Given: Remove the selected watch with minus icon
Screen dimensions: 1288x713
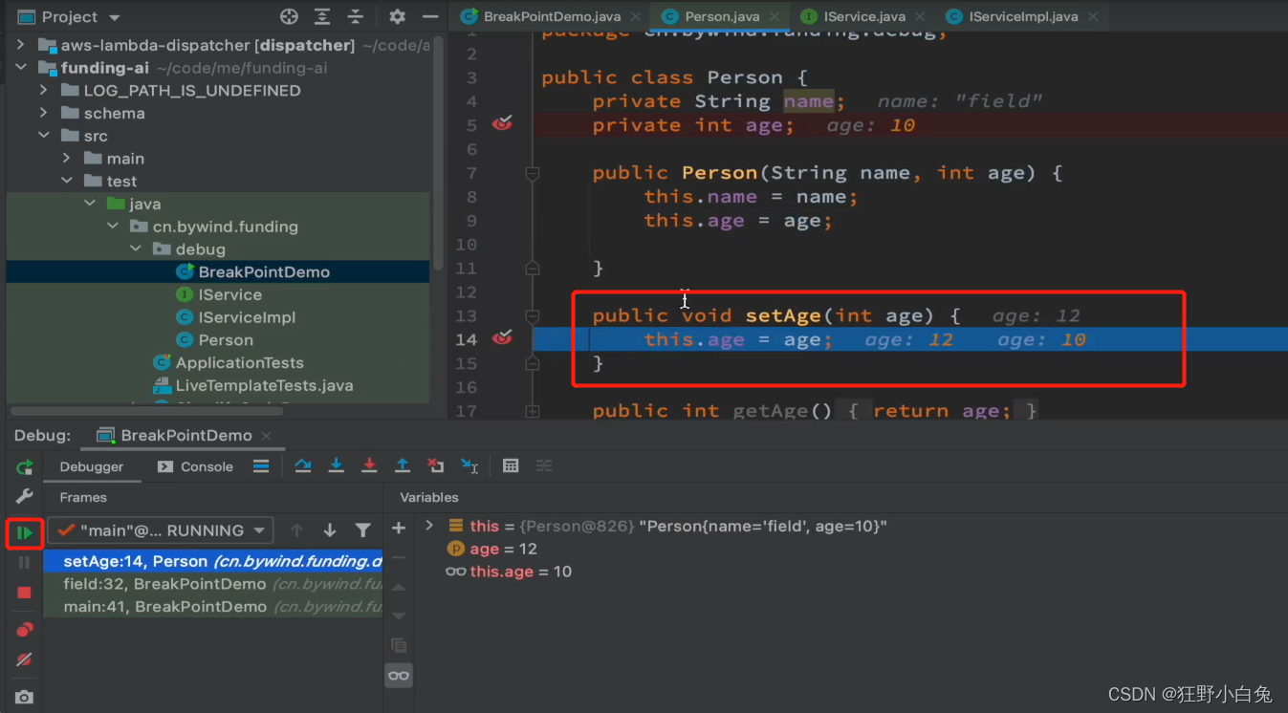Looking at the screenshot, I should pos(399,557).
